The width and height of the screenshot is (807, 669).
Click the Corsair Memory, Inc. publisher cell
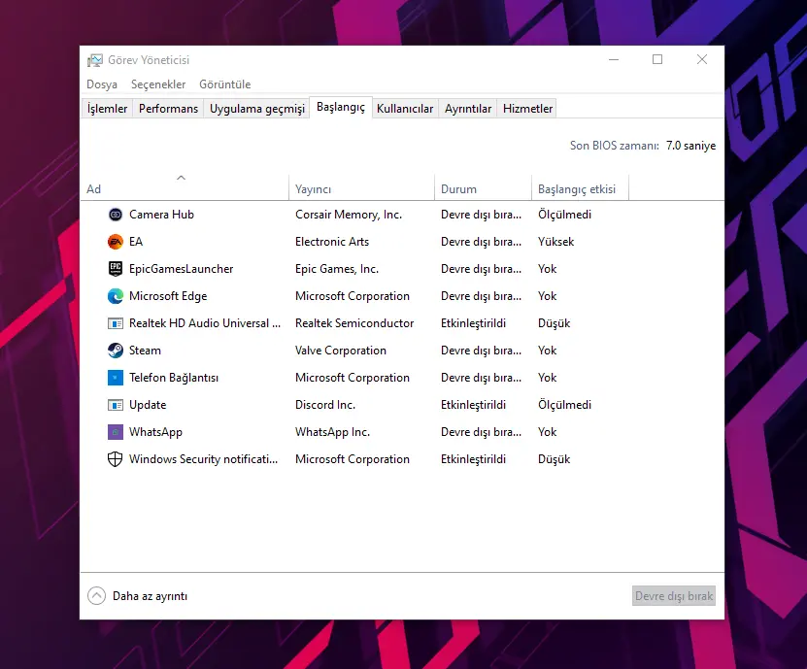click(349, 215)
